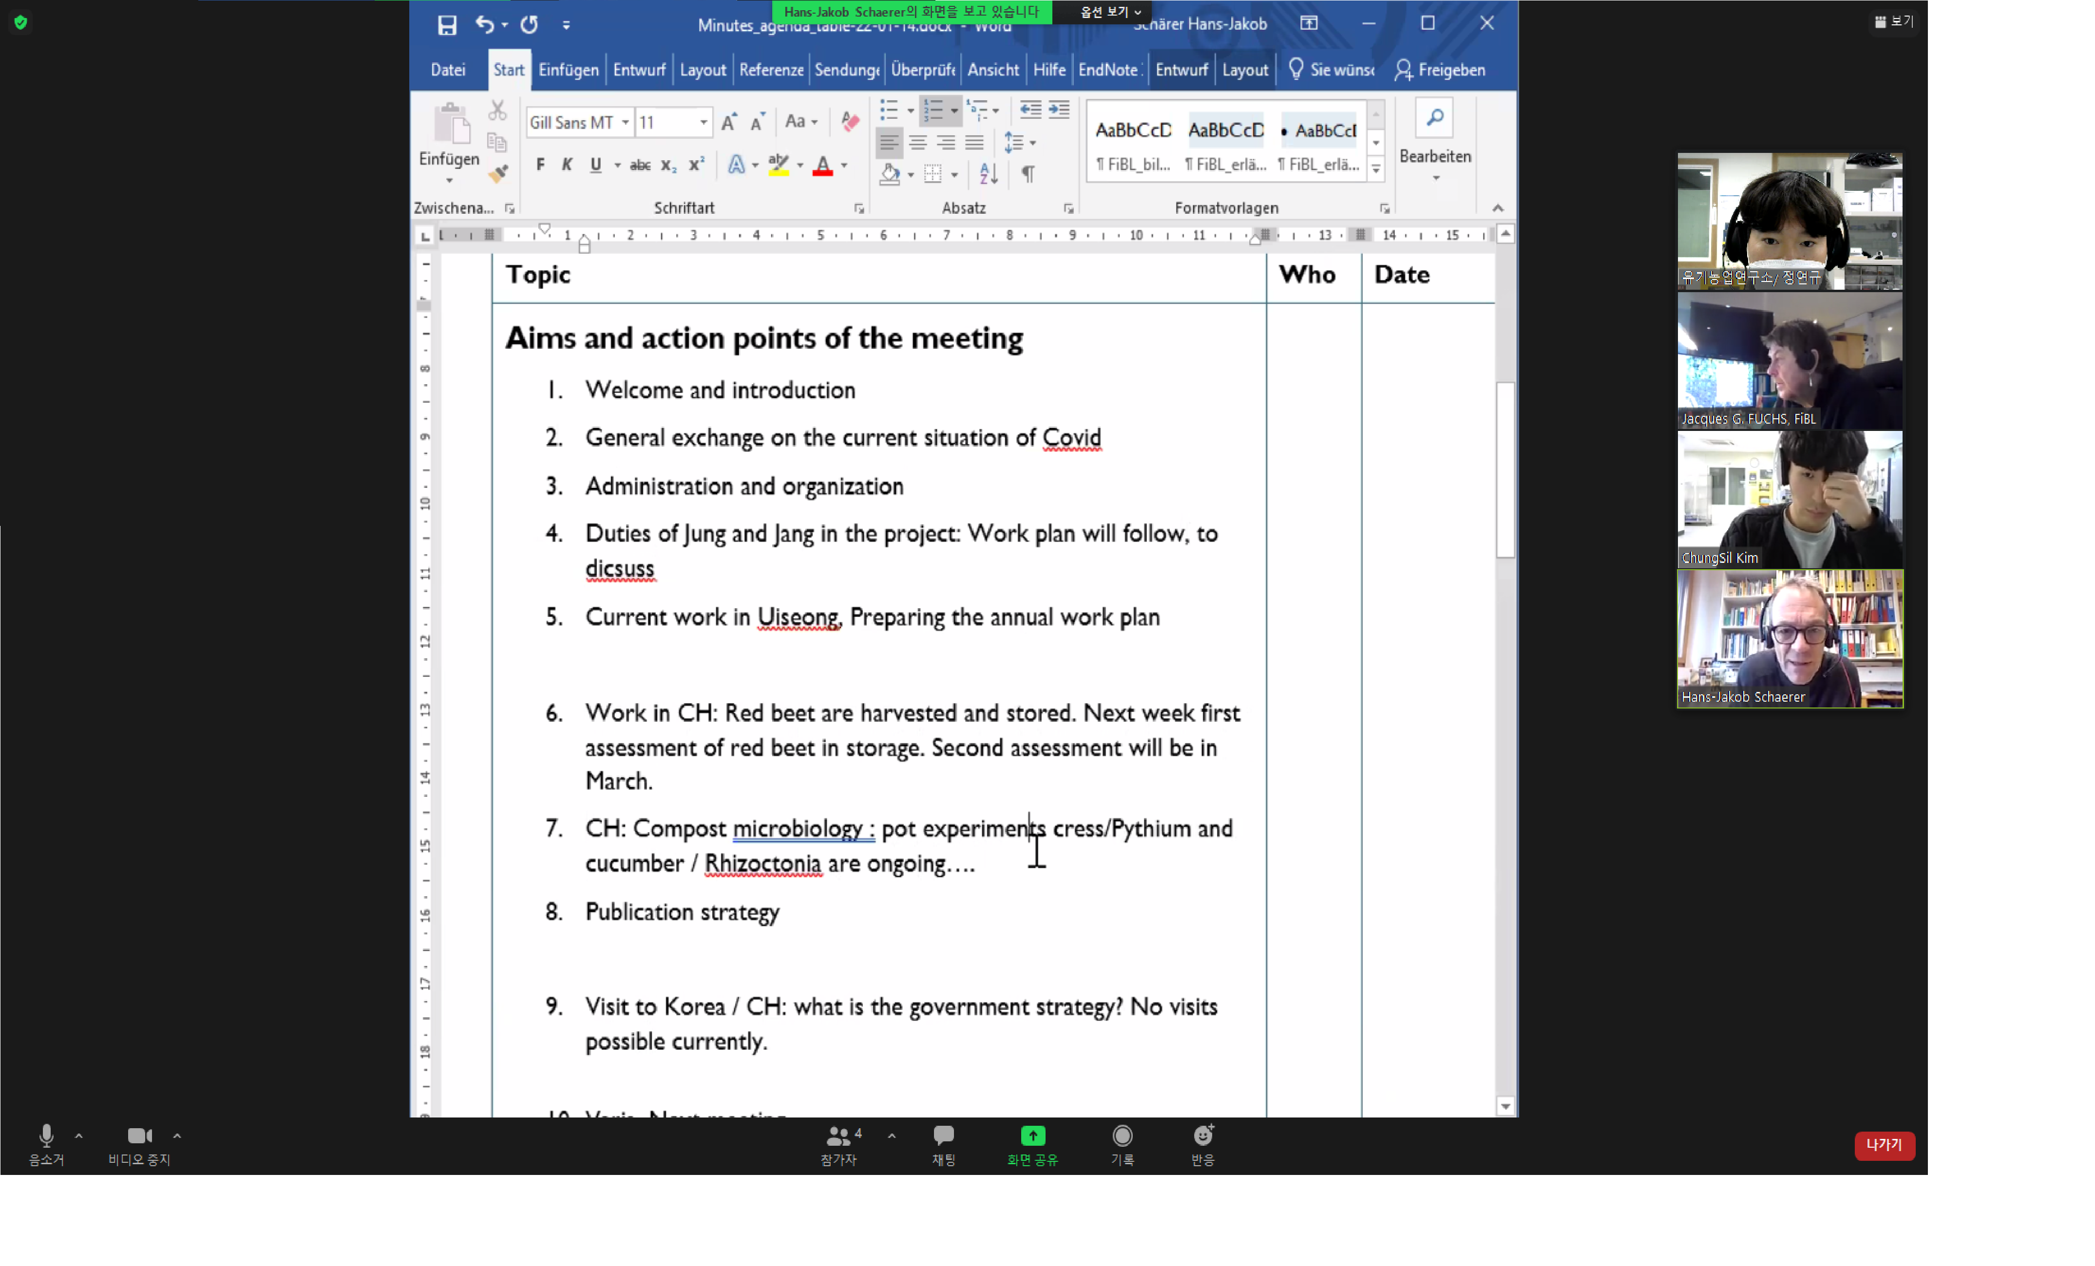
Task: Click the Zoom record circle icon
Action: (1123, 1136)
